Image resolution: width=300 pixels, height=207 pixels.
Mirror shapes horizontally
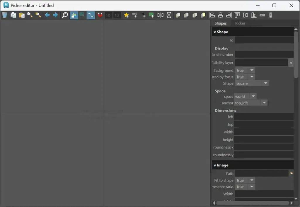coord(160,15)
